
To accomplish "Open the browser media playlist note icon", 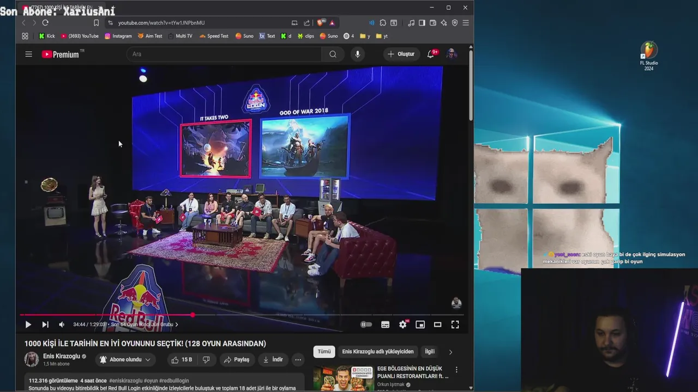I will point(411,23).
